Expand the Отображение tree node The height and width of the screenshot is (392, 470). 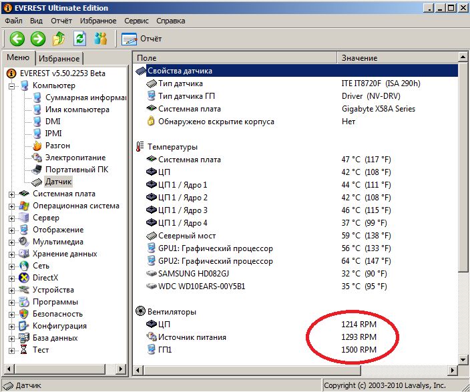(x=12, y=230)
